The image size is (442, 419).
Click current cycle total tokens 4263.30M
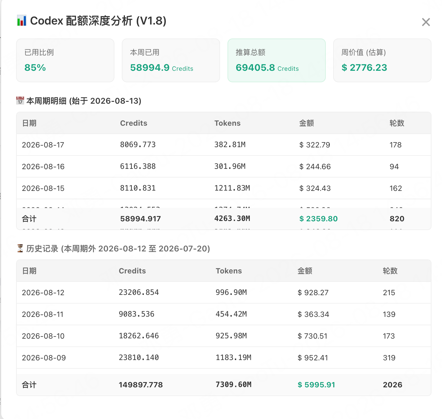(232, 219)
